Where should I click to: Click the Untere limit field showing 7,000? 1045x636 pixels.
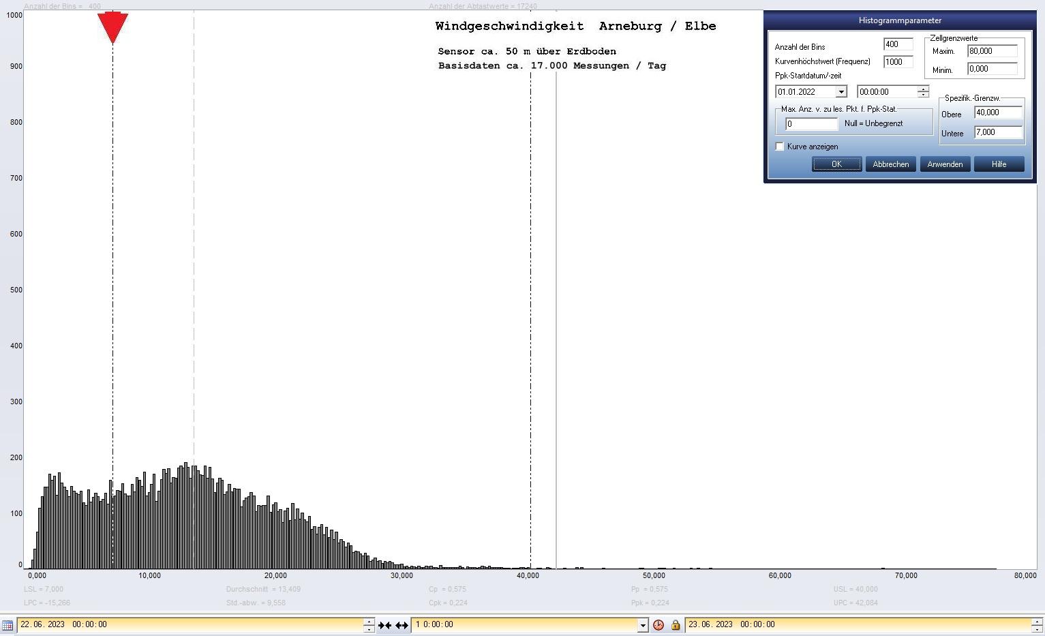(998, 132)
